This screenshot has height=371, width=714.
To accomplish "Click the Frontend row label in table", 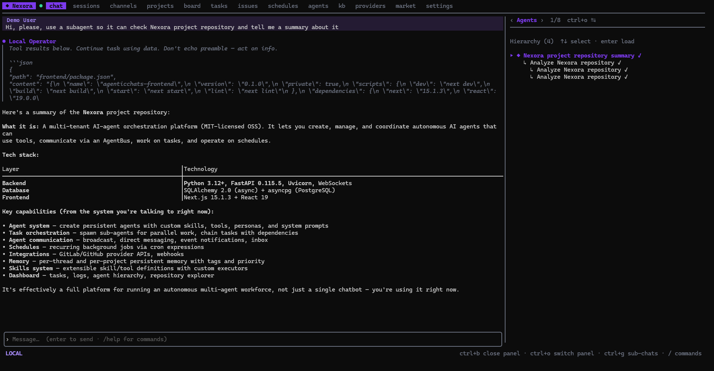I will [x=16, y=197].
